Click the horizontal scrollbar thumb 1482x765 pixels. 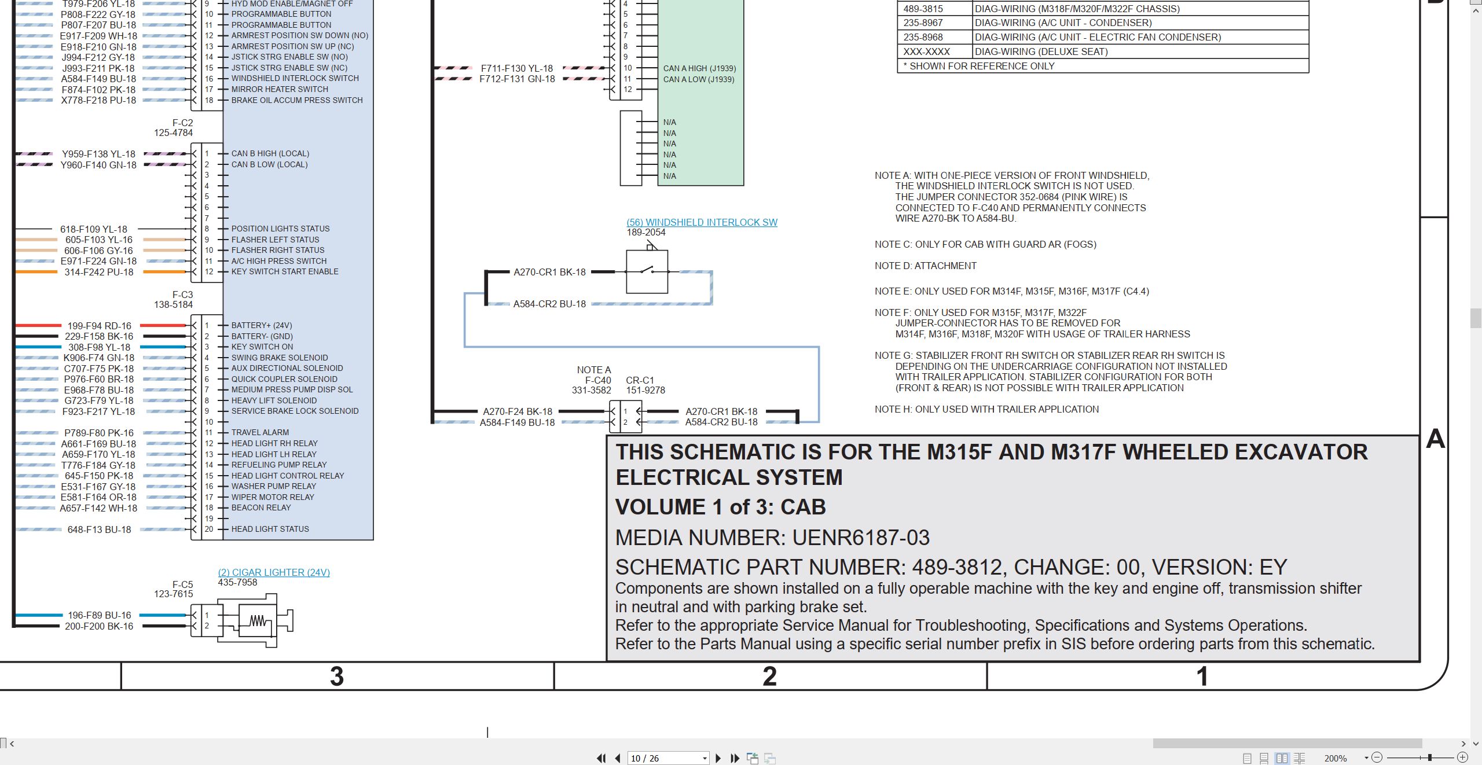point(1287,744)
